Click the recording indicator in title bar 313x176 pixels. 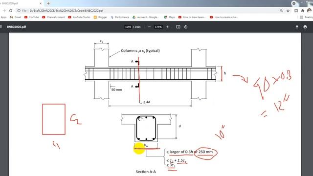pos(294,3)
